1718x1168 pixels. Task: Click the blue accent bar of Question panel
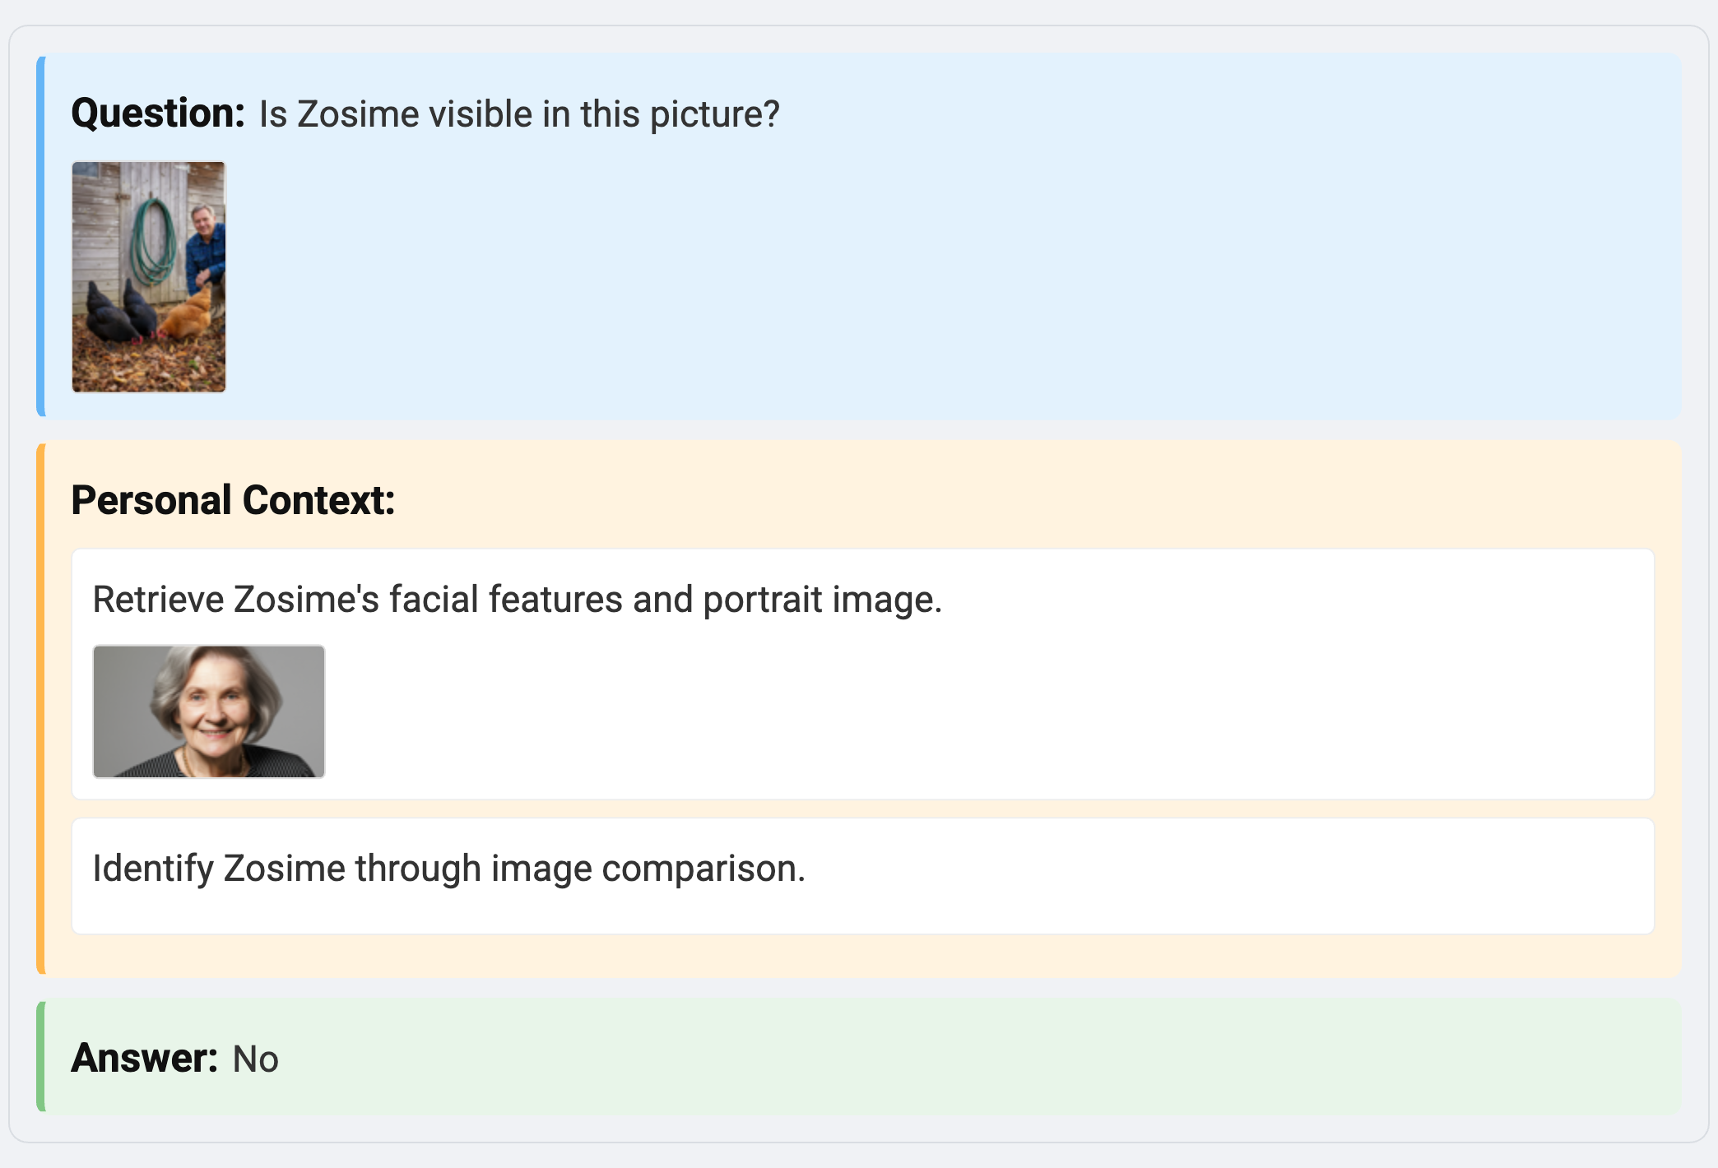coord(40,236)
